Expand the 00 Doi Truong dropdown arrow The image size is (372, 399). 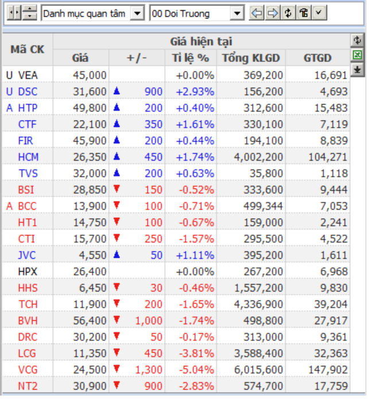(x=237, y=13)
